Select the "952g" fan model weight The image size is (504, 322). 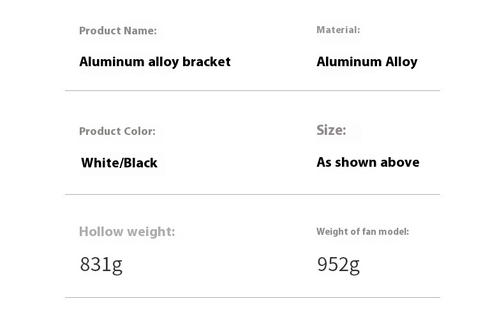coord(338,264)
